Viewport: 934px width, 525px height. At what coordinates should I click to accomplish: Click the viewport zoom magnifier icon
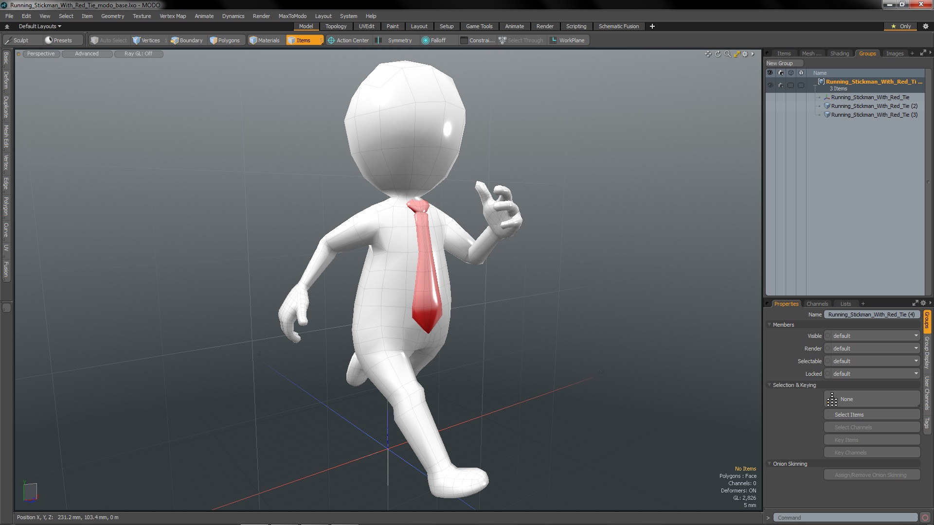727,54
